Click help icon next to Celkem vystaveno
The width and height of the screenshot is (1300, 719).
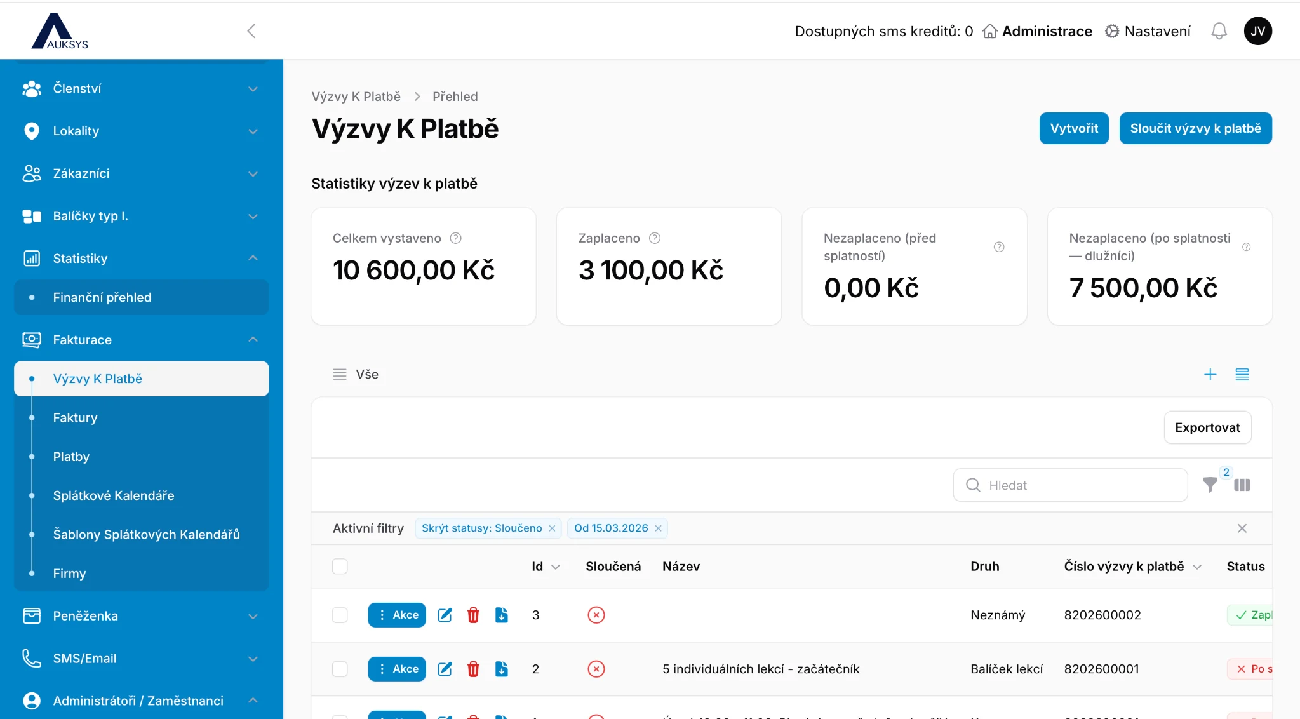pos(455,238)
